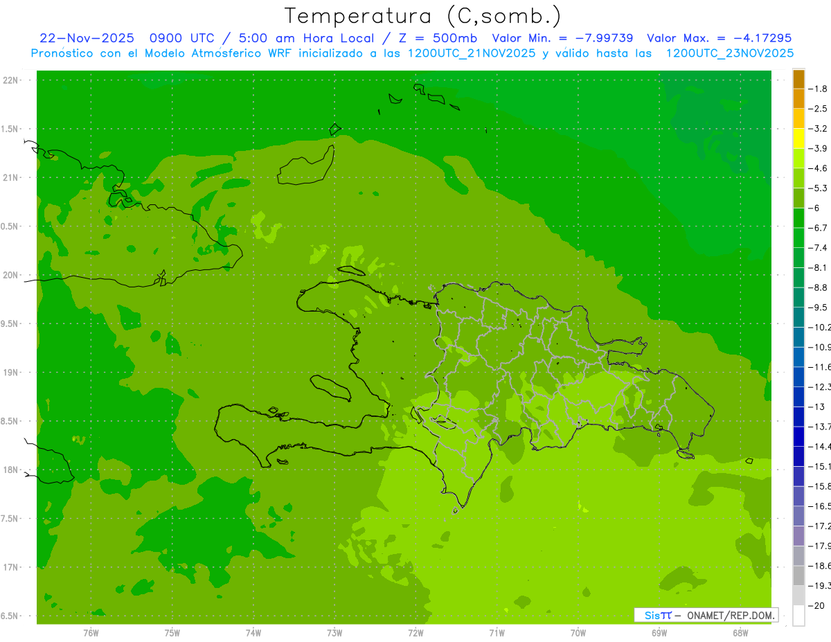Click the '17N' latitude axis label
The image size is (831, 642).
tap(10, 567)
